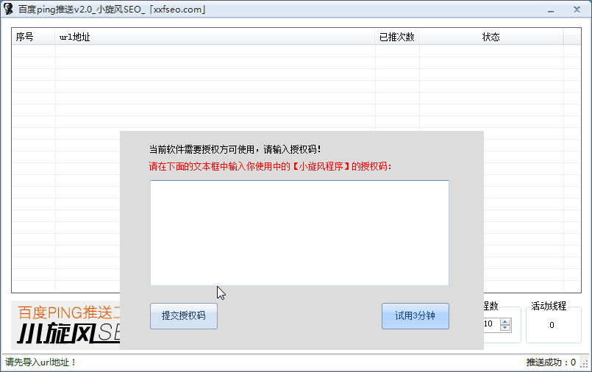
Task: Select the 已推次数 column header
Action: [x=397, y=37]
